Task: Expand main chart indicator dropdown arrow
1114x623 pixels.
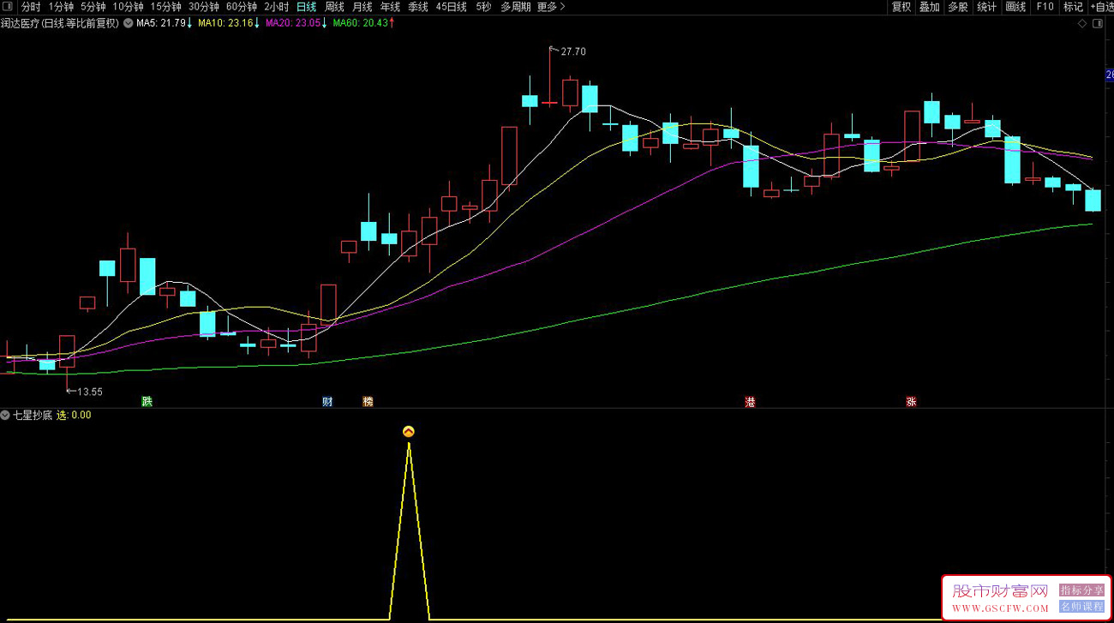Action: pos(128,24)
